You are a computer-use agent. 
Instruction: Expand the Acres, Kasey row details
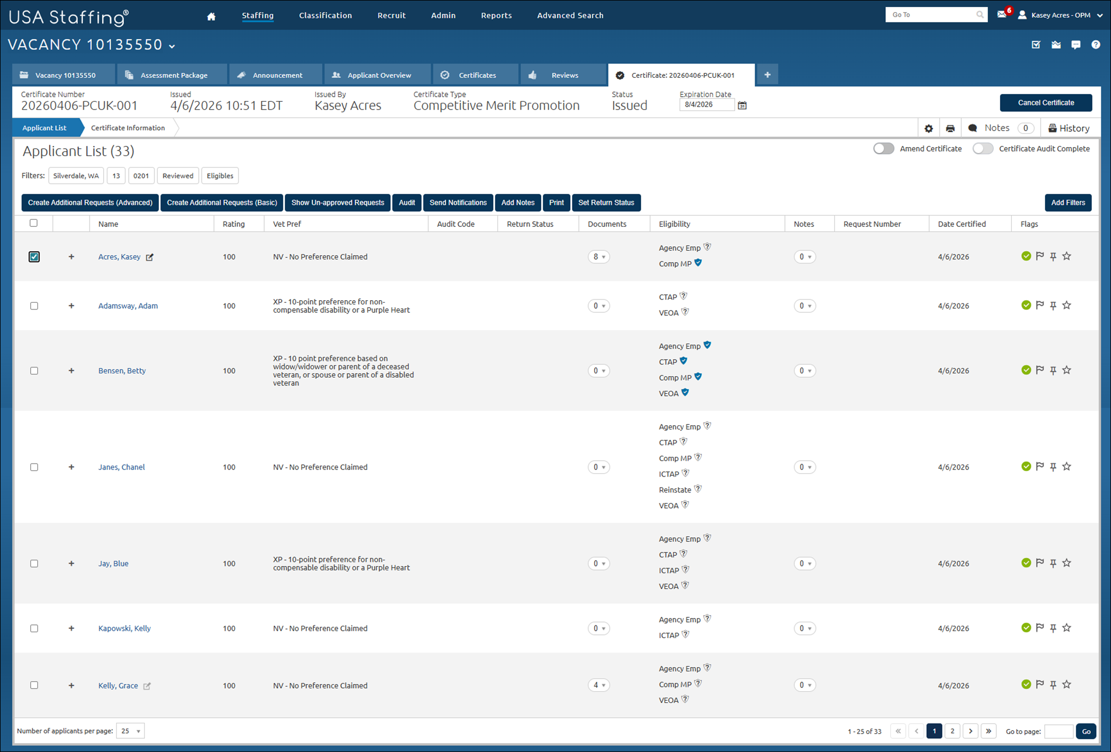[71, 257]
